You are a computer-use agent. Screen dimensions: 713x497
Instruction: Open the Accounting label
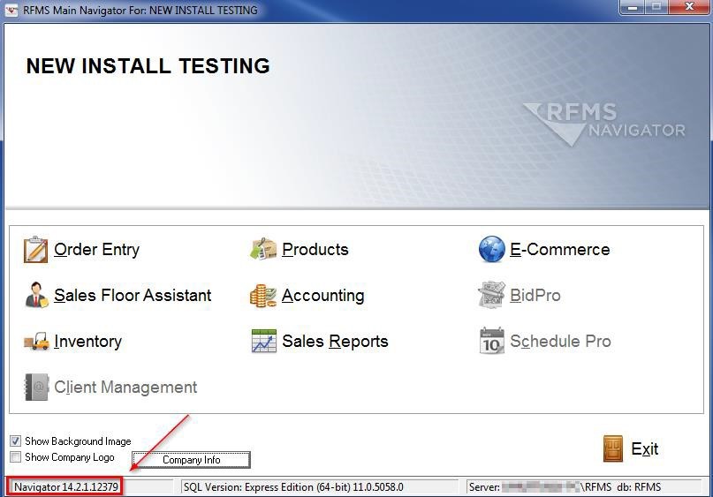(322, 296)
